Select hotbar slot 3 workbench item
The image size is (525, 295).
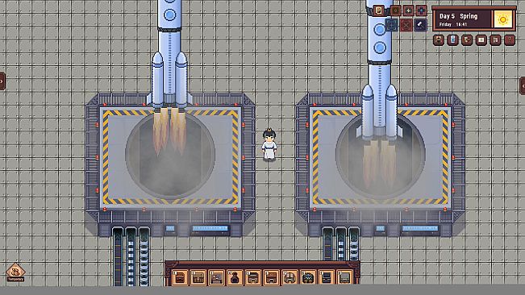217,277
